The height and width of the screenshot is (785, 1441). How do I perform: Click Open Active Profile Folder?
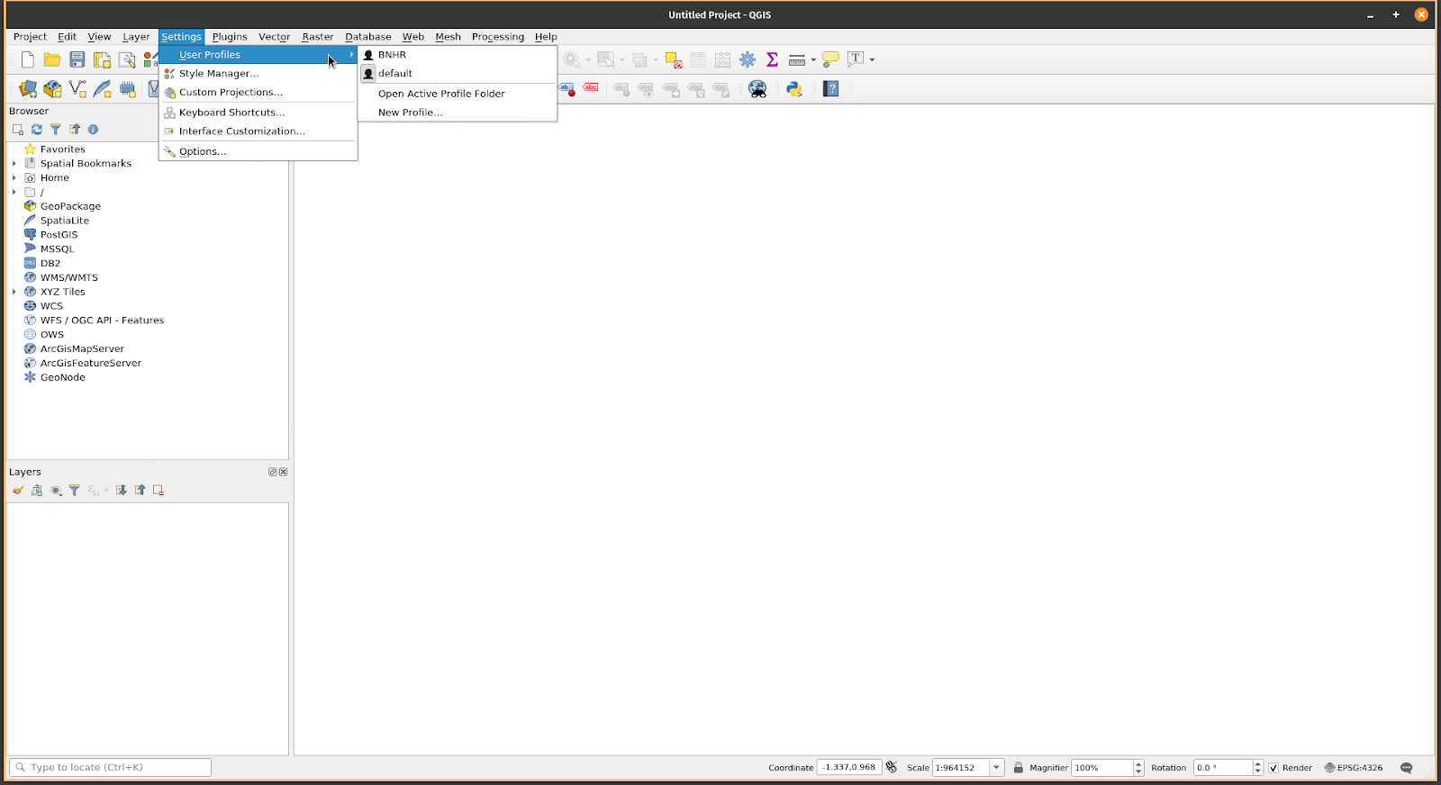pos(458,94)
